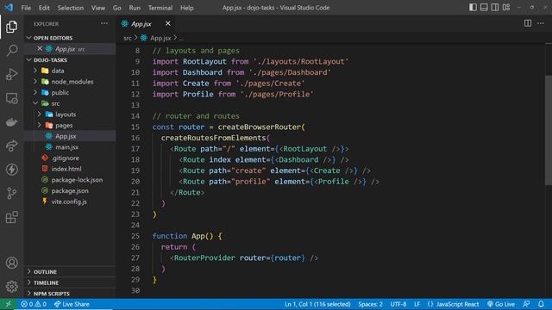This screenshot has width=552, height=310.
Task: Open the Search view in activity bar
Action: (11, 50)
